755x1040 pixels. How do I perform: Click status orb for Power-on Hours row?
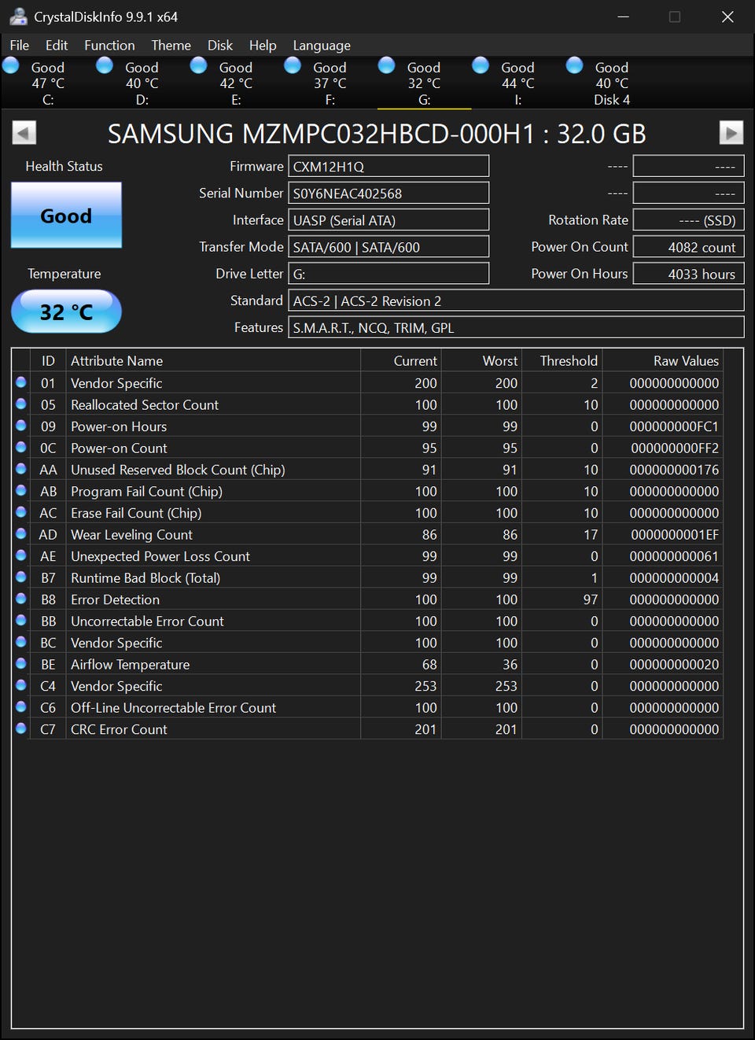[x=21, y=426]
